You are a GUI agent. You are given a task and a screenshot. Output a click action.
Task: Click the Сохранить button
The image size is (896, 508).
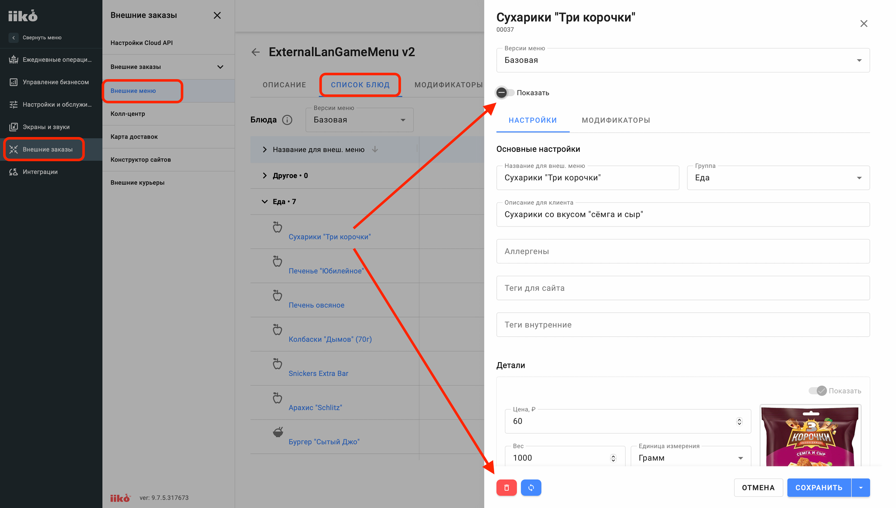[x=819, y=488]
